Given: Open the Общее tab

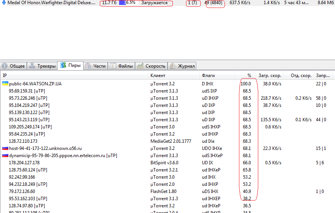Looking at the screenshot, I should (14, 66).
